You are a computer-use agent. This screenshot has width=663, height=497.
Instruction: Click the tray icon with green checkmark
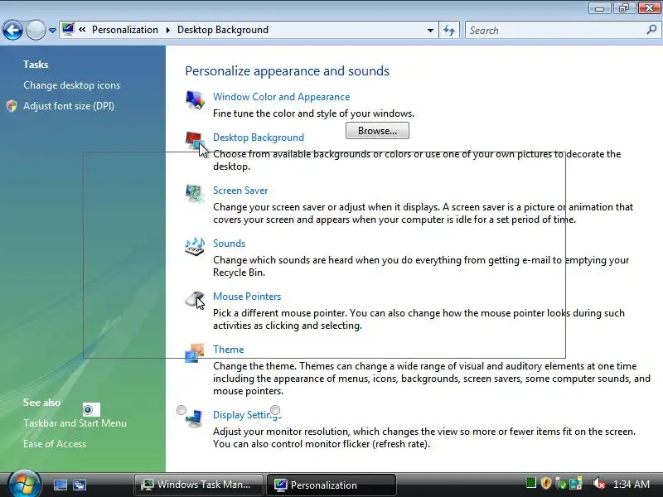coord(561,484)
